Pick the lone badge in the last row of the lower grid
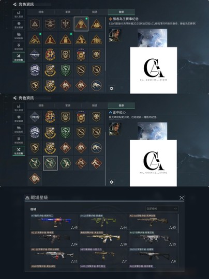This screenshot has width=209, height=279. tap(35, 178)
